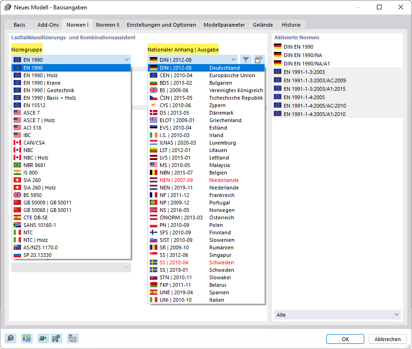Select CEN | 2010-04 Europäische Union
The width and height of the screenshot is (412, 349).
click(x=206, y=75)
